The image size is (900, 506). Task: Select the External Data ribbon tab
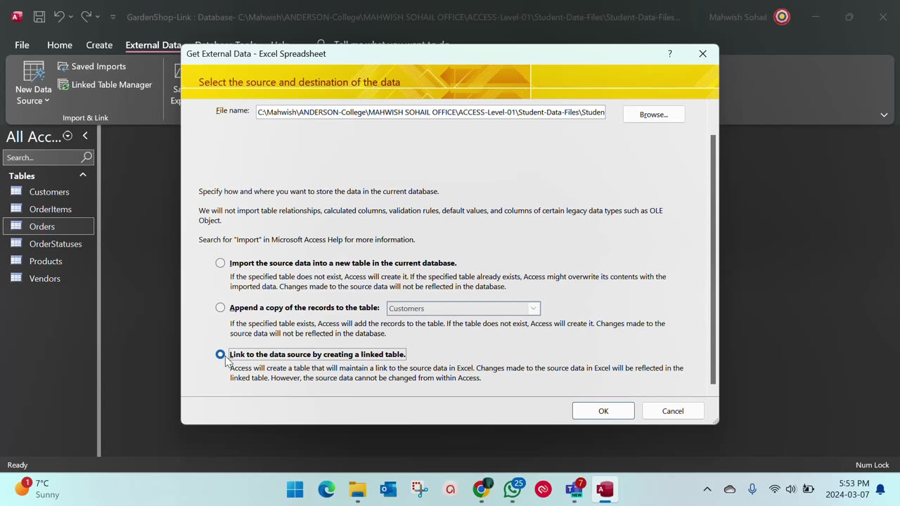(153, 45)
